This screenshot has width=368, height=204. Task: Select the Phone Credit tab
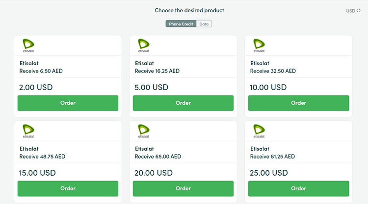click(181, 24)
